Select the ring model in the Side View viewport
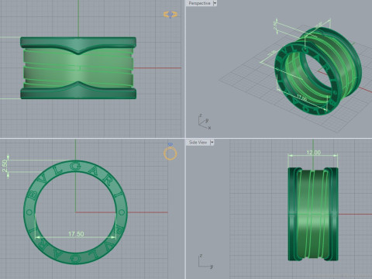Screen dimensions: 372x279 coord(313,214)
